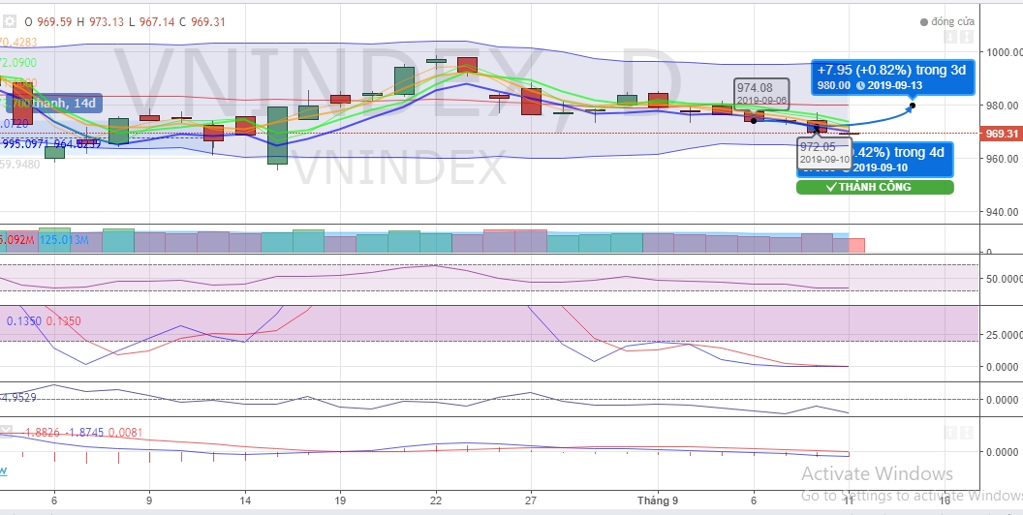Click the forecast endpoint dot at 980
Image resolution: width=1023 pixels, height=515 pixels.
coord(913,105)
